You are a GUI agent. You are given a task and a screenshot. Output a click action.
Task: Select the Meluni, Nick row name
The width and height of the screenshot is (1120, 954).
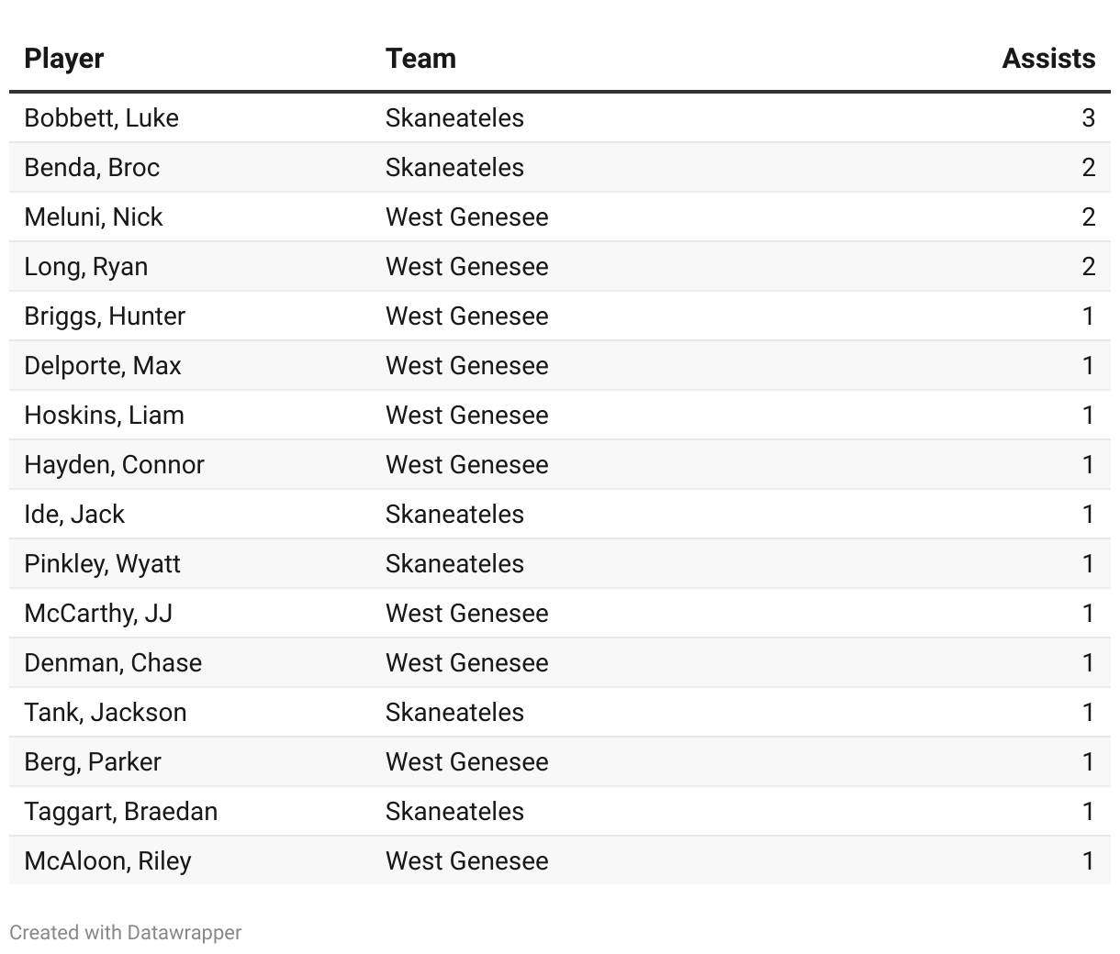point(94,217)
